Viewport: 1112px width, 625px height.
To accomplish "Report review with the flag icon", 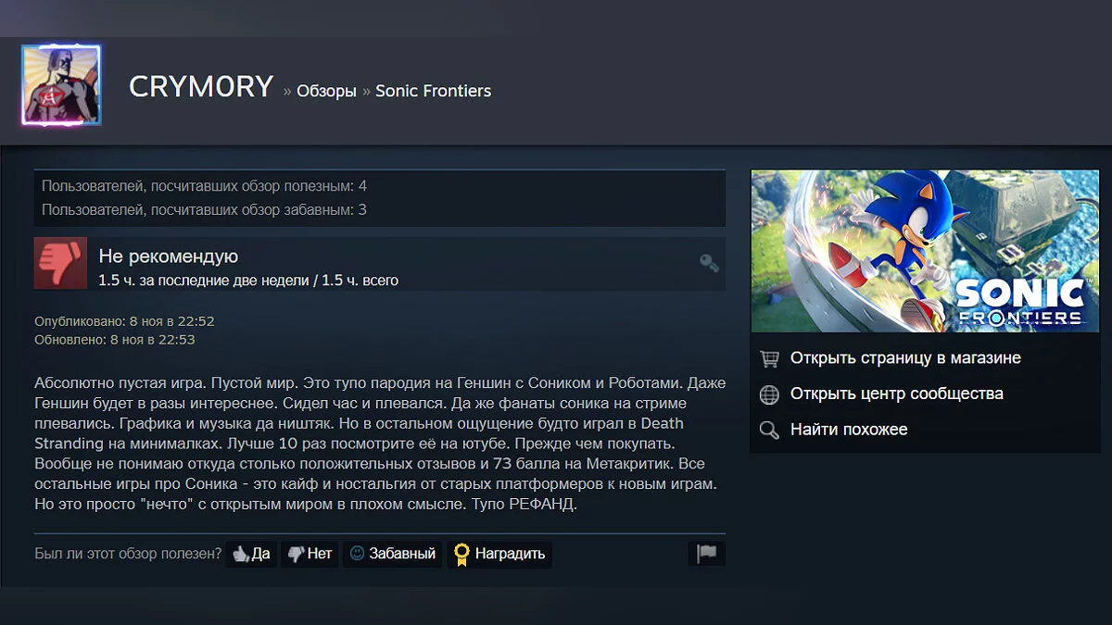I will pos(707,554).
